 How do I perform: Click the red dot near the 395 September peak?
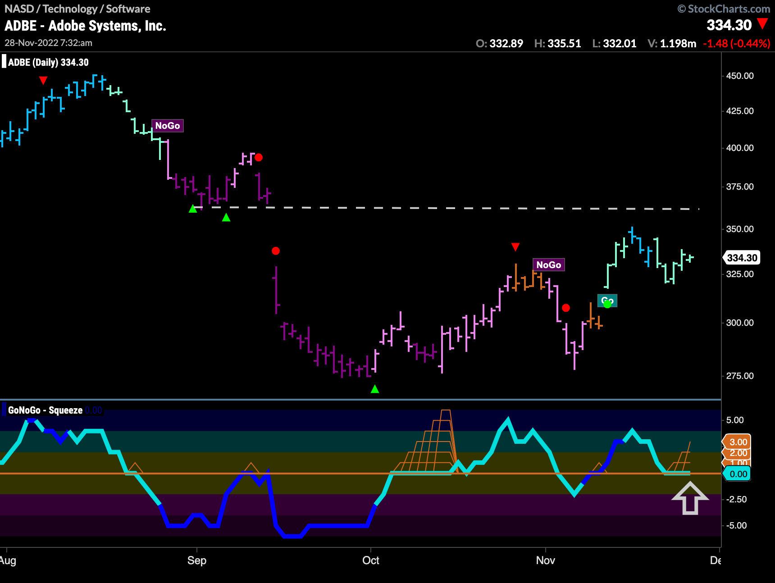click(259, 157)
